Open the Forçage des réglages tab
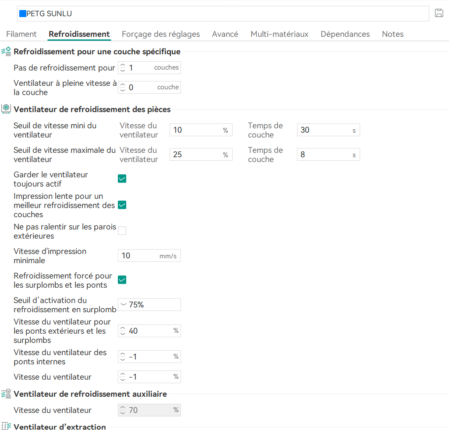The height and width of the screenshot is (430, 449). pyautogui.click(x=161, y=34)
